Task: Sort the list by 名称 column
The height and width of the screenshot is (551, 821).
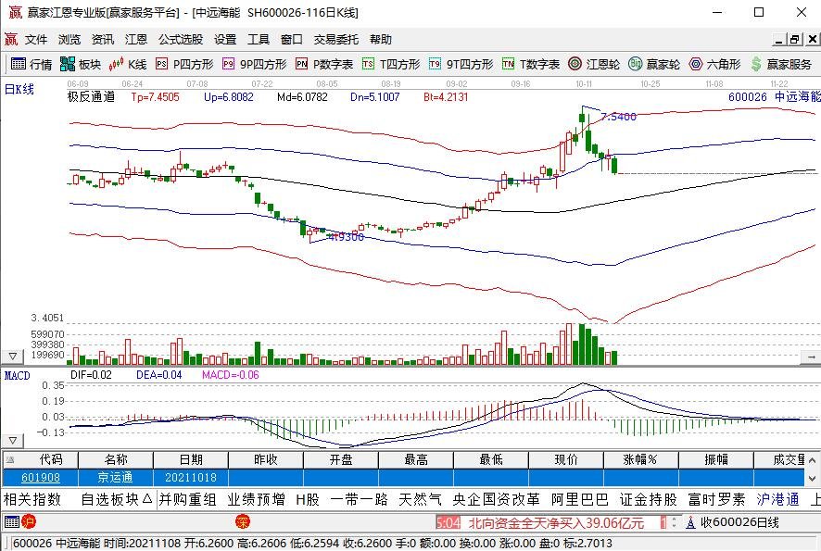Action: 116,460
